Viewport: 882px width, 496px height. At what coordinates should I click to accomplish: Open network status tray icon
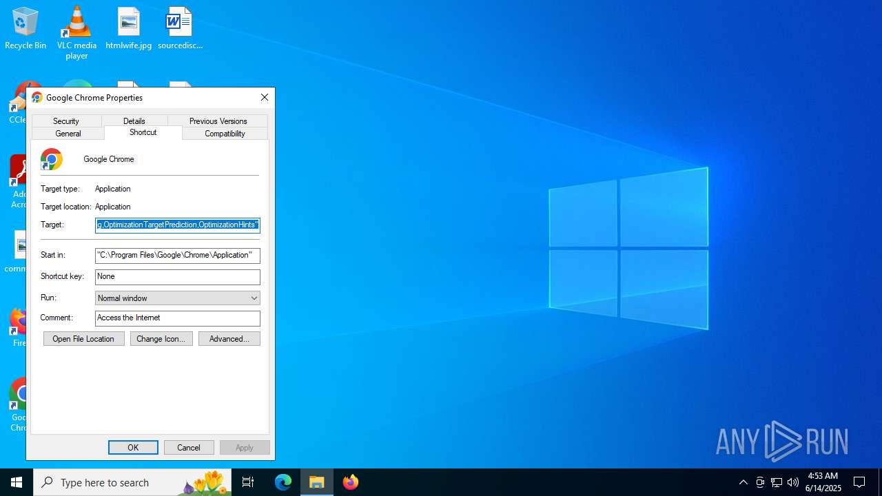click(x=777, y=482)
